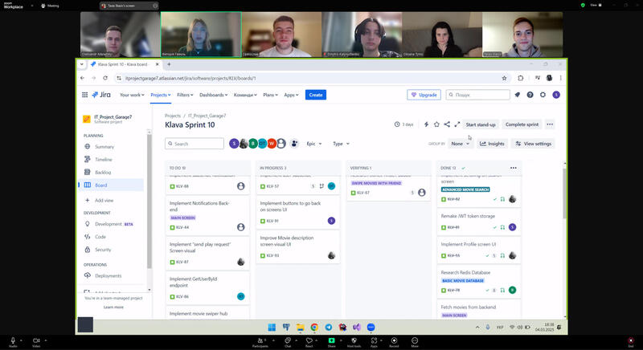Image resolution: width=643 pixels, height=350 pixels.
Task: Open Zoom Chat panel
Action: coord(288,342)
